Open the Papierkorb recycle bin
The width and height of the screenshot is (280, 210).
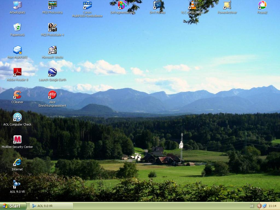pyautogui.click(x=17, y=27)
